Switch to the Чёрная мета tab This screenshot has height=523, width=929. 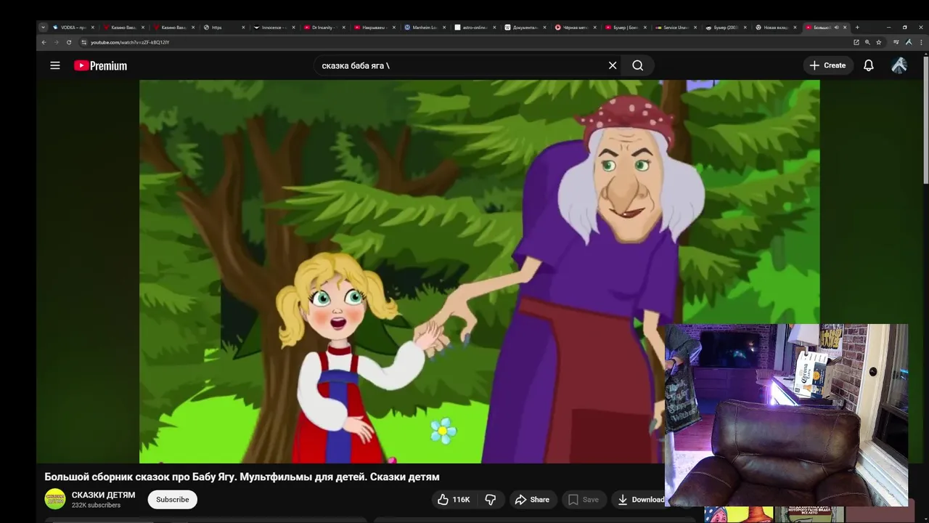click(575, 28)
